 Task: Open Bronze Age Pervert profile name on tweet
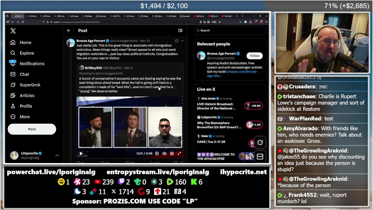[91, 41]
